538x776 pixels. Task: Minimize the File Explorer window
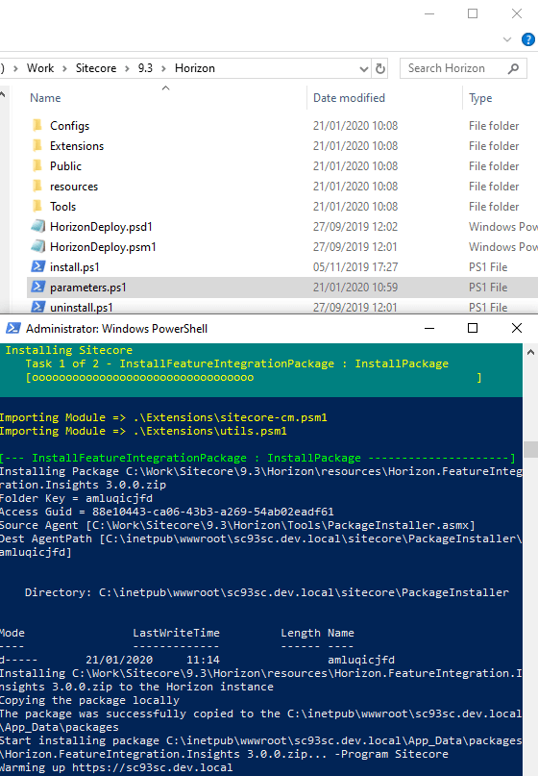pos(429,13)
